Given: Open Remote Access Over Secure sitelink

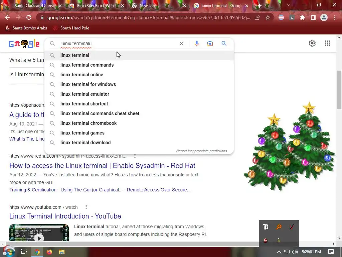Looking at the screenshot, I should (159, 190).
